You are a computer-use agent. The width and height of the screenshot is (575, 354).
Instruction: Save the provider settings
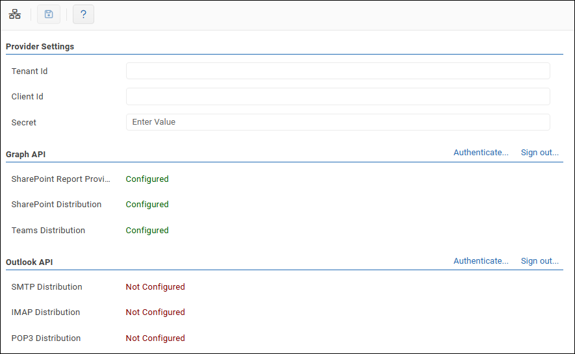coord(49,14)
